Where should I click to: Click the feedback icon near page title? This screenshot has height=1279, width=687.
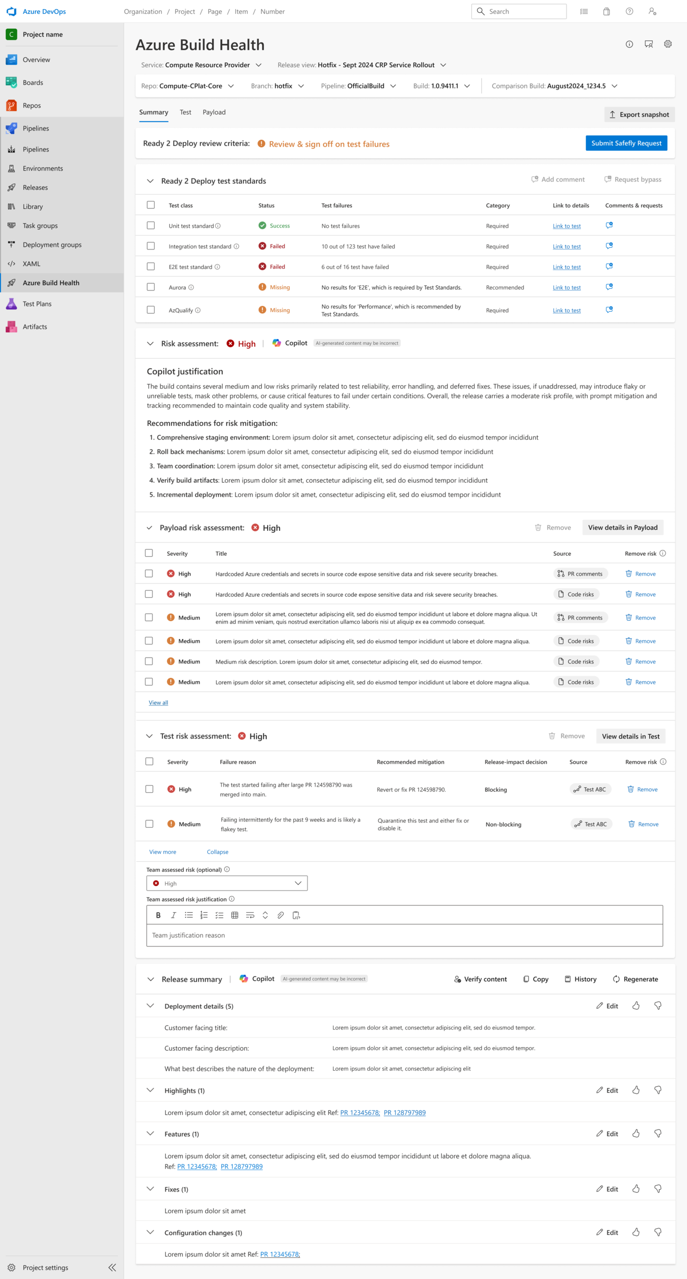[649, 44]
